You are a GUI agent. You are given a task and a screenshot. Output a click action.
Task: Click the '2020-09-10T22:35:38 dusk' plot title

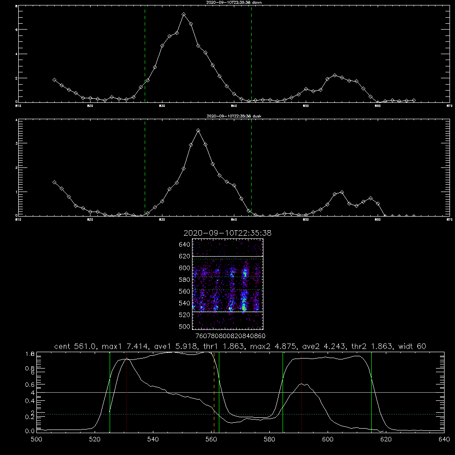click(x=234, y=116)
